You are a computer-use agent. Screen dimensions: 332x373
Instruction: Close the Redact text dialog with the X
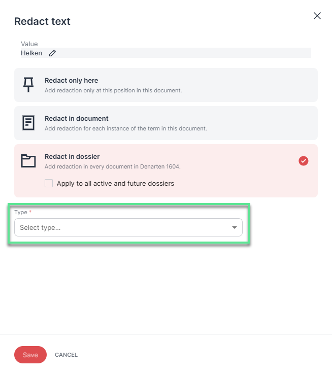click(317, 16)
